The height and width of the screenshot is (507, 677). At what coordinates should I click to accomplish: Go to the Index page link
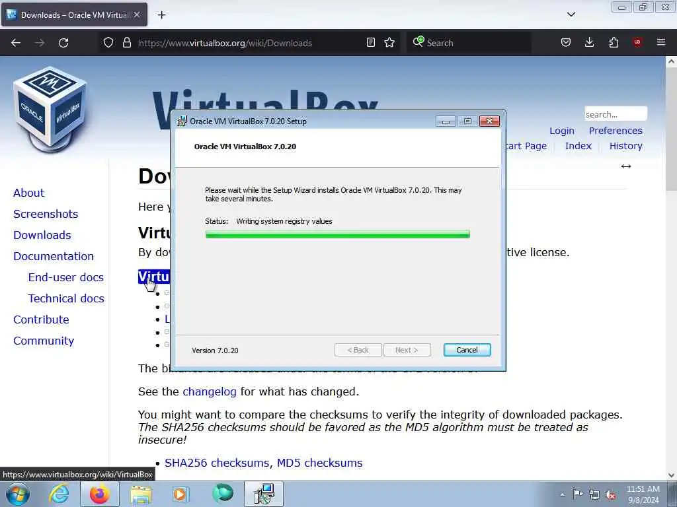[578, 146]
